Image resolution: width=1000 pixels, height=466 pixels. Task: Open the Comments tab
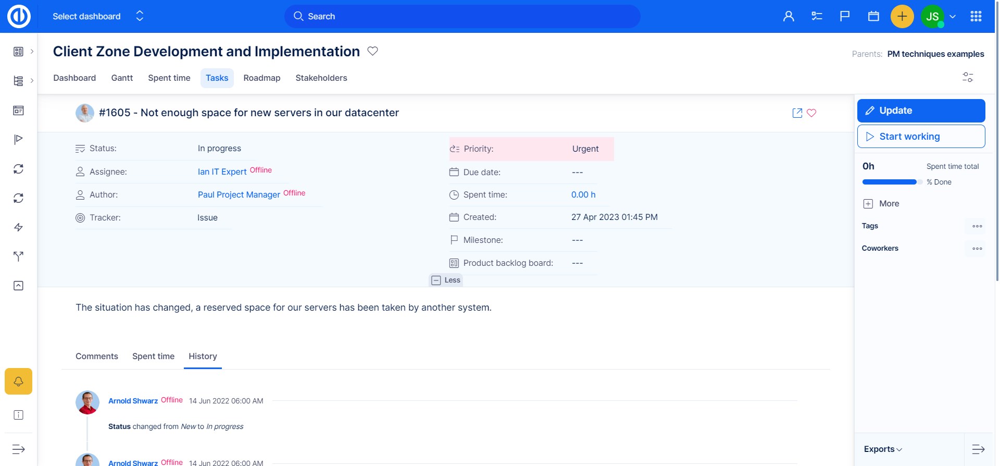pyautogui.click(x=97, y=357)
